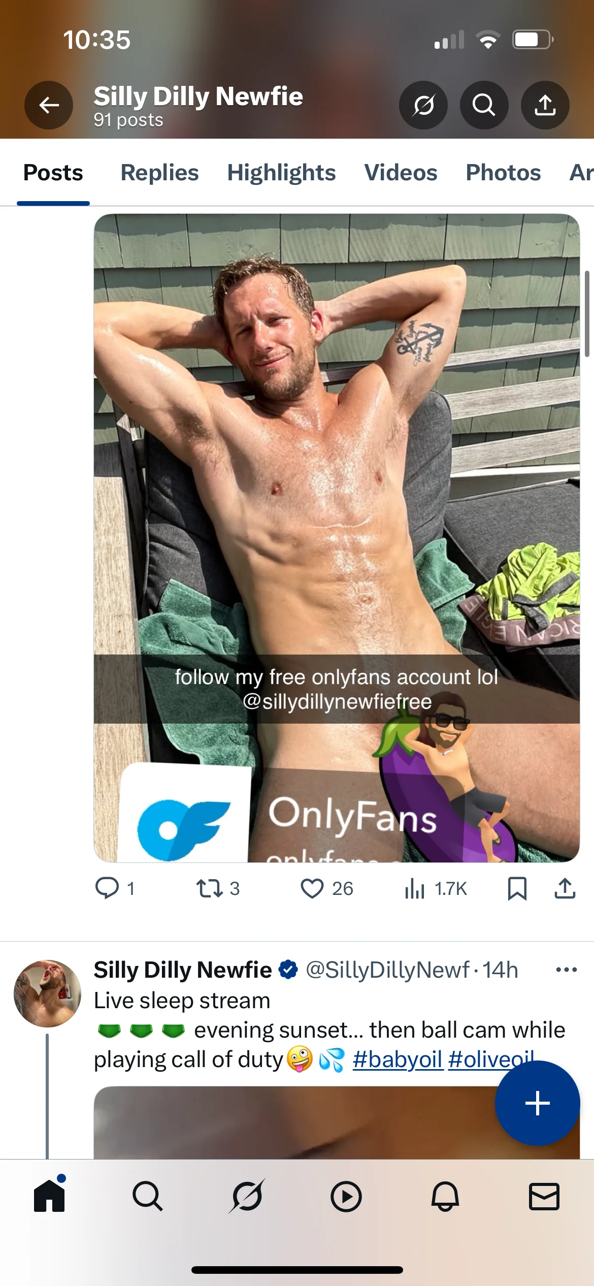
Task: Reply to the OnlyFans post
Action: click(108, 888)
